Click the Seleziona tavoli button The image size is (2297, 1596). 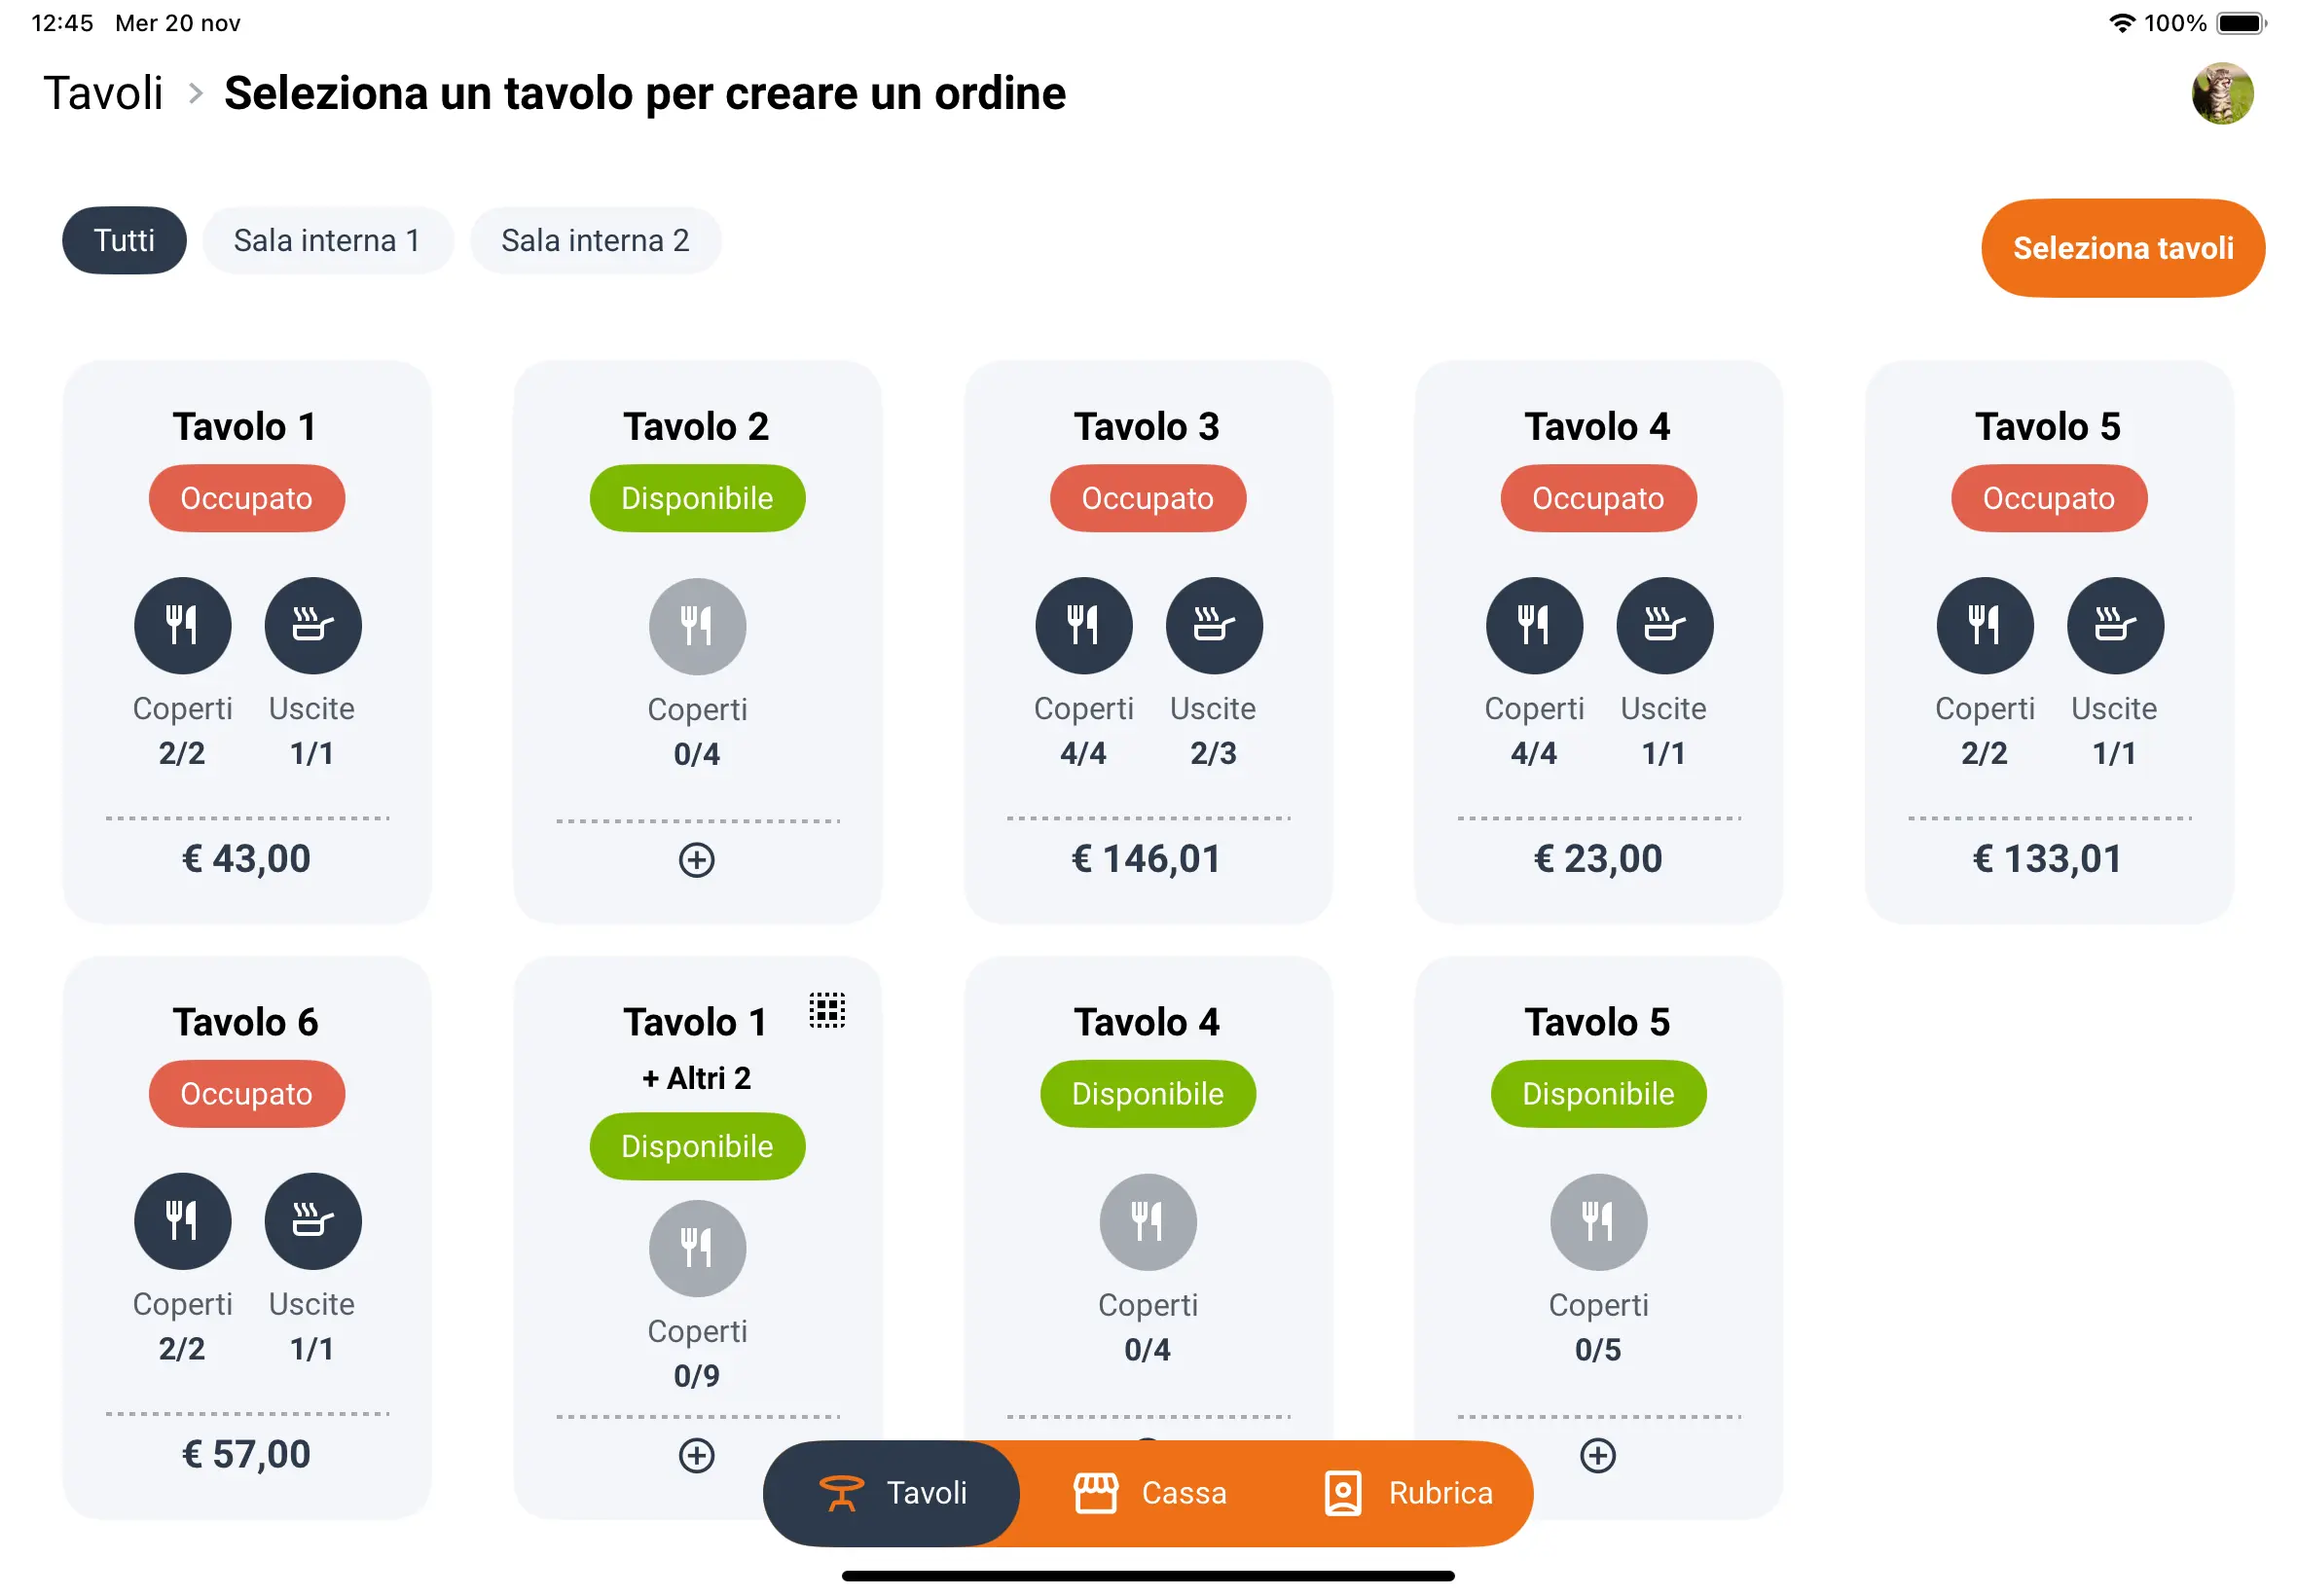tap(2122, 248)
